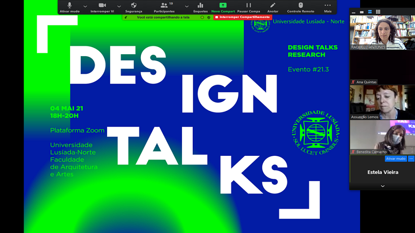The width and height of the screenshot is (415, 233).
Task: Open audio options arrow beside Ativar mudo
Action: (85, 6)
